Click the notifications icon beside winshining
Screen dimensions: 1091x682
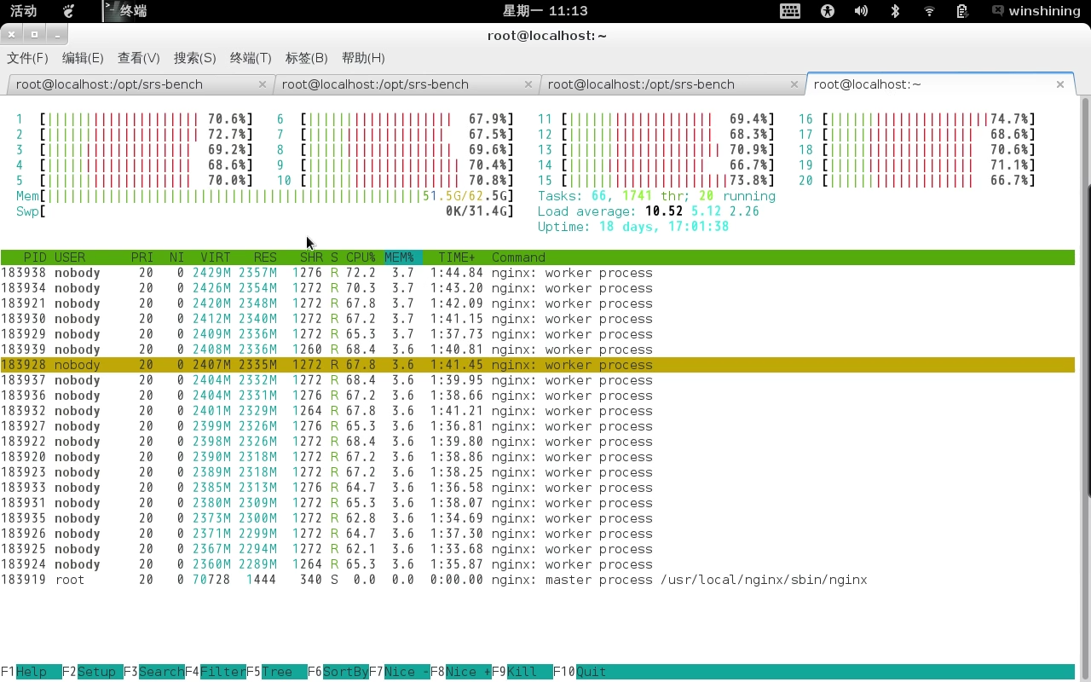pos(998,11)
